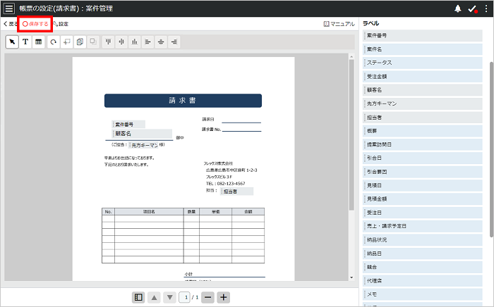
Task: Select the 受注金額 label
Action: [423, 76]
